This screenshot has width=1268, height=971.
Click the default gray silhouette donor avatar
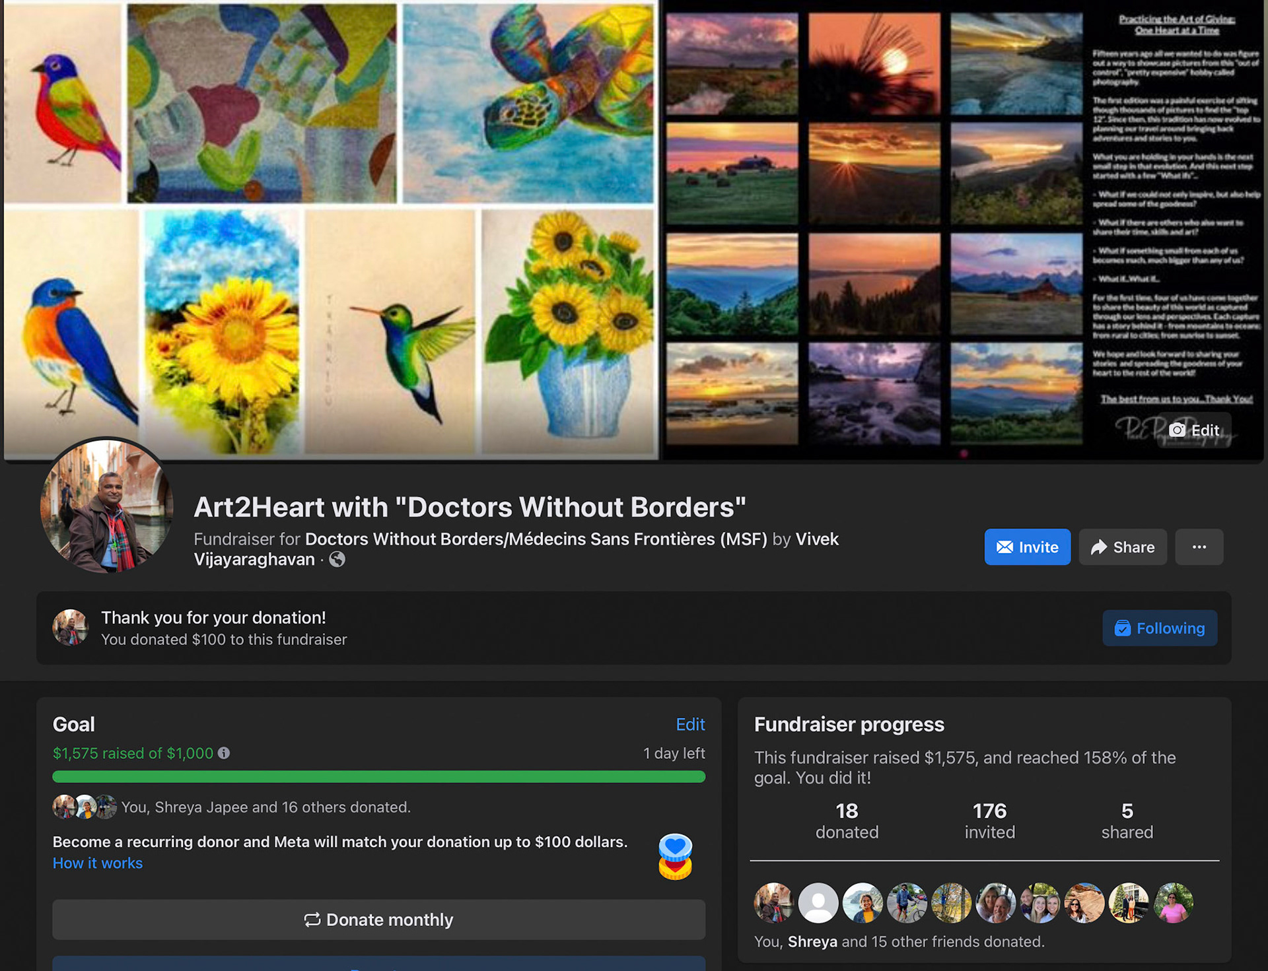(x=818, y=902)
